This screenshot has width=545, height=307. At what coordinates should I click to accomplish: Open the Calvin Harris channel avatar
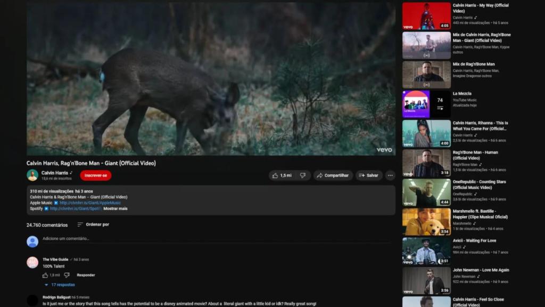[32, 175]
